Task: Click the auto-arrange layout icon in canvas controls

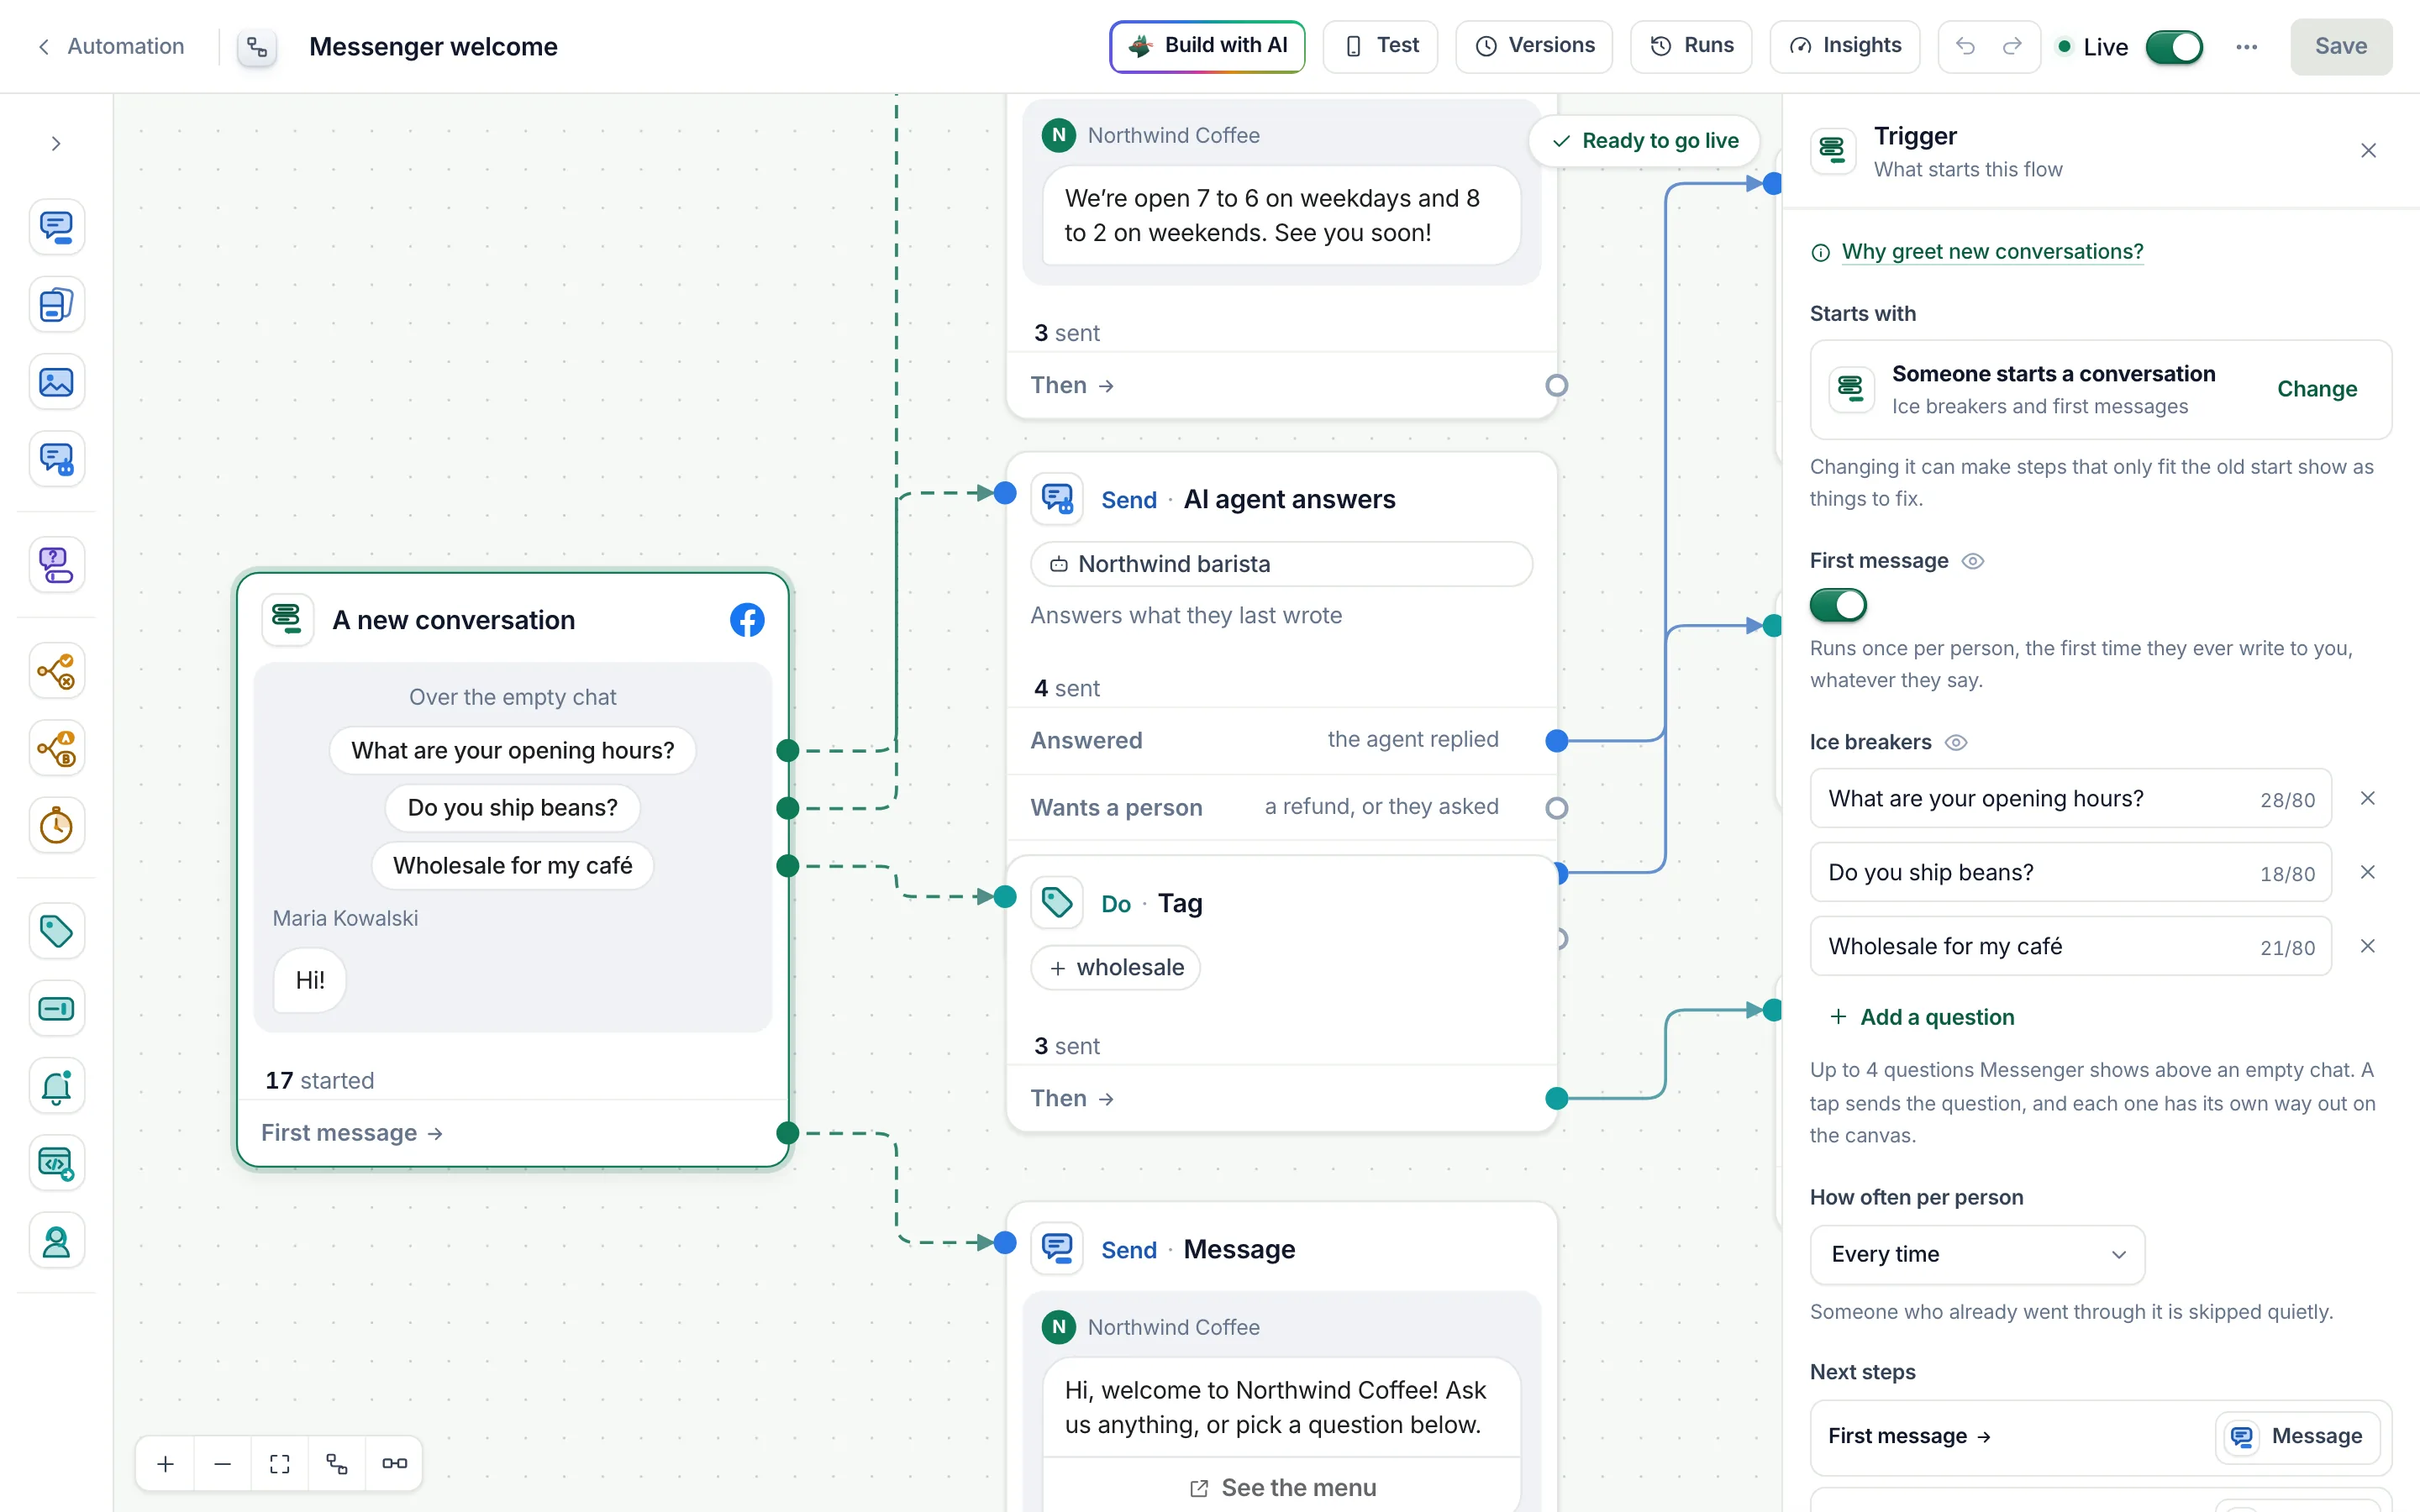Action: coord(337,1464)
